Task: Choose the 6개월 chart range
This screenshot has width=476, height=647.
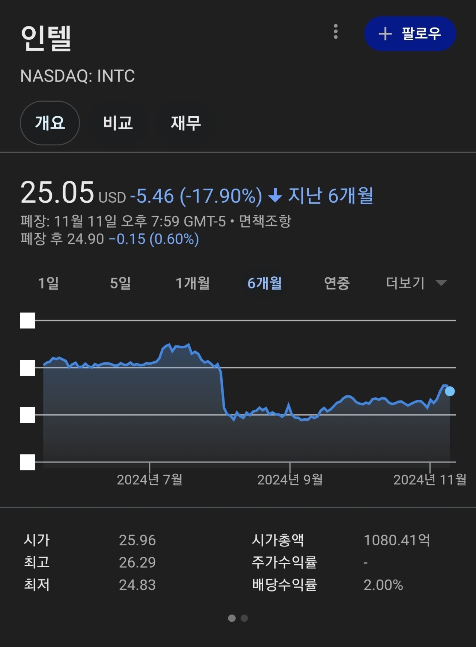Action: (x=265, y=283)
